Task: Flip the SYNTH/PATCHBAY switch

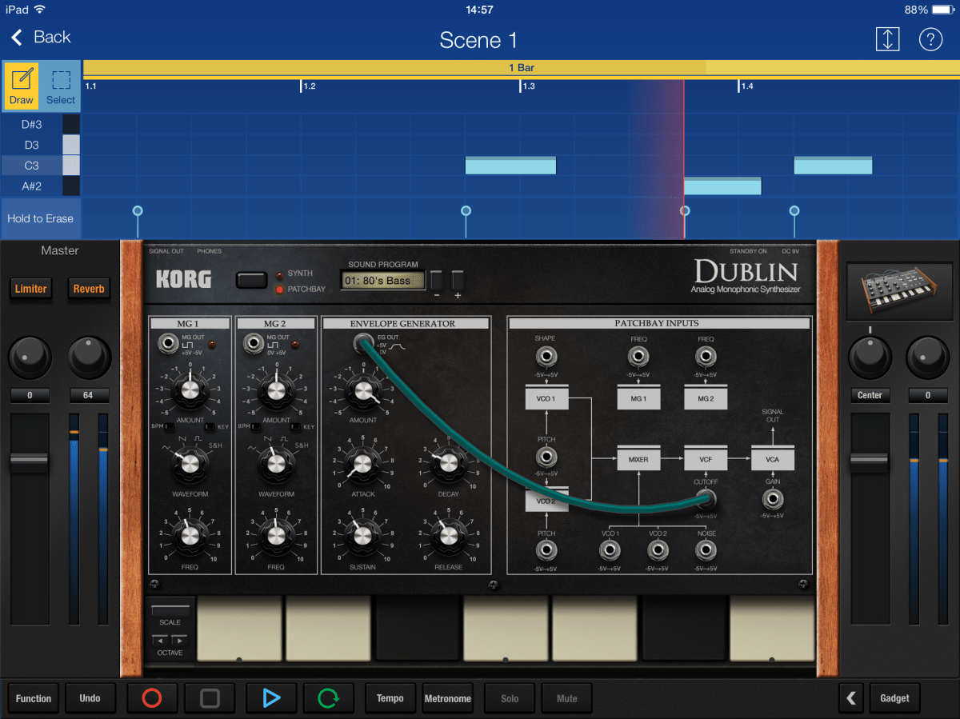Action: click(x=251, y=280)
